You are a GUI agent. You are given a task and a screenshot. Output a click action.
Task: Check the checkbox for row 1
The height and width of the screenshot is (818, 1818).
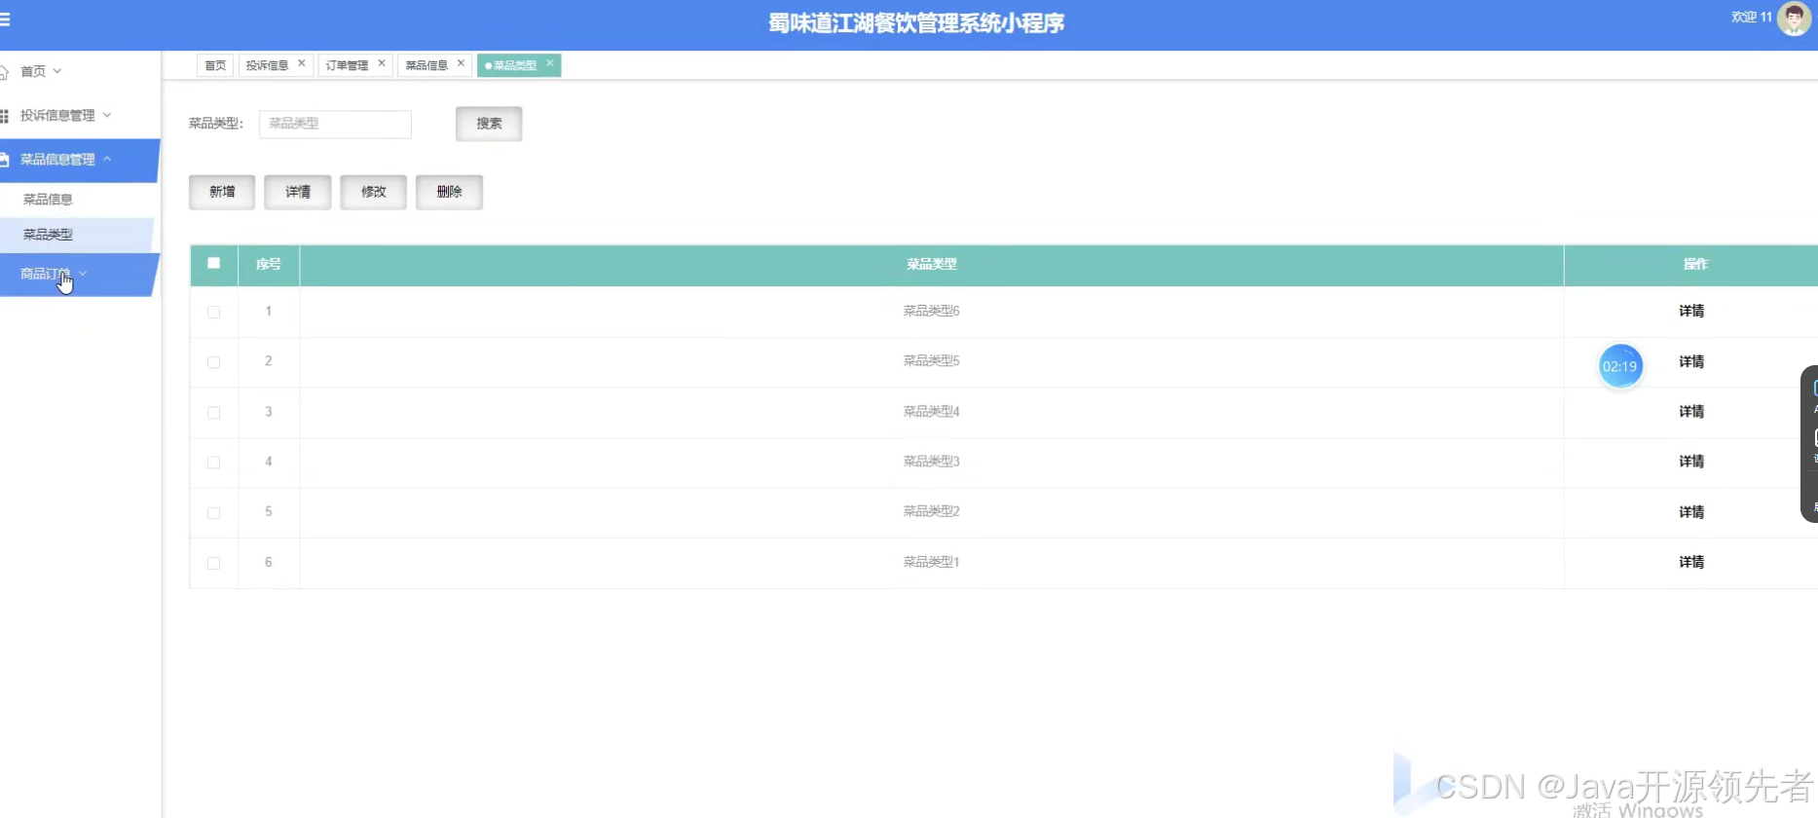click(x=214, y=313)
